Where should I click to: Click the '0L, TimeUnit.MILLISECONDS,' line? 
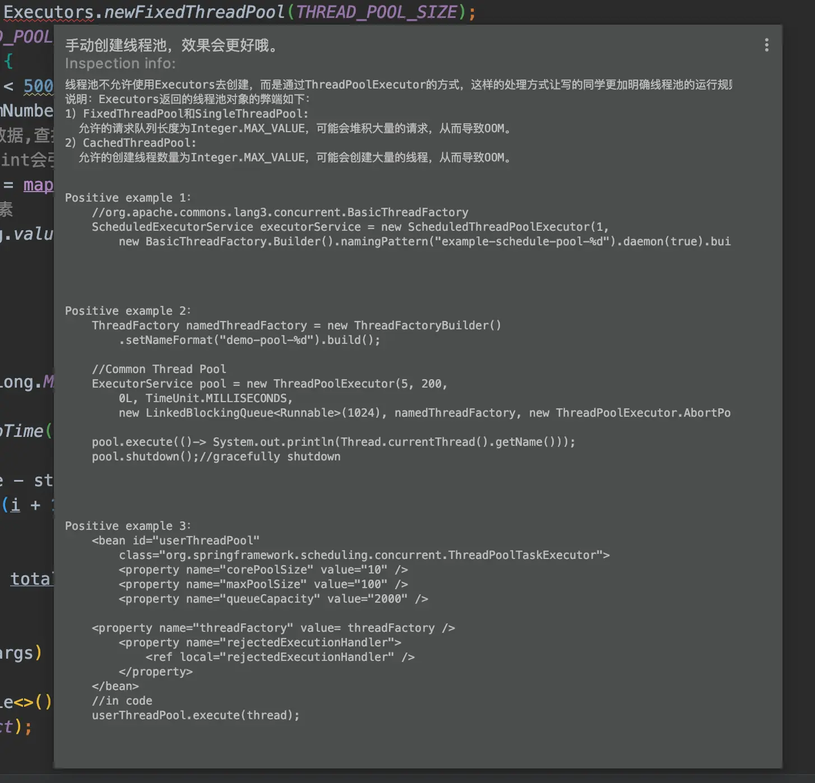coord(206,398)
